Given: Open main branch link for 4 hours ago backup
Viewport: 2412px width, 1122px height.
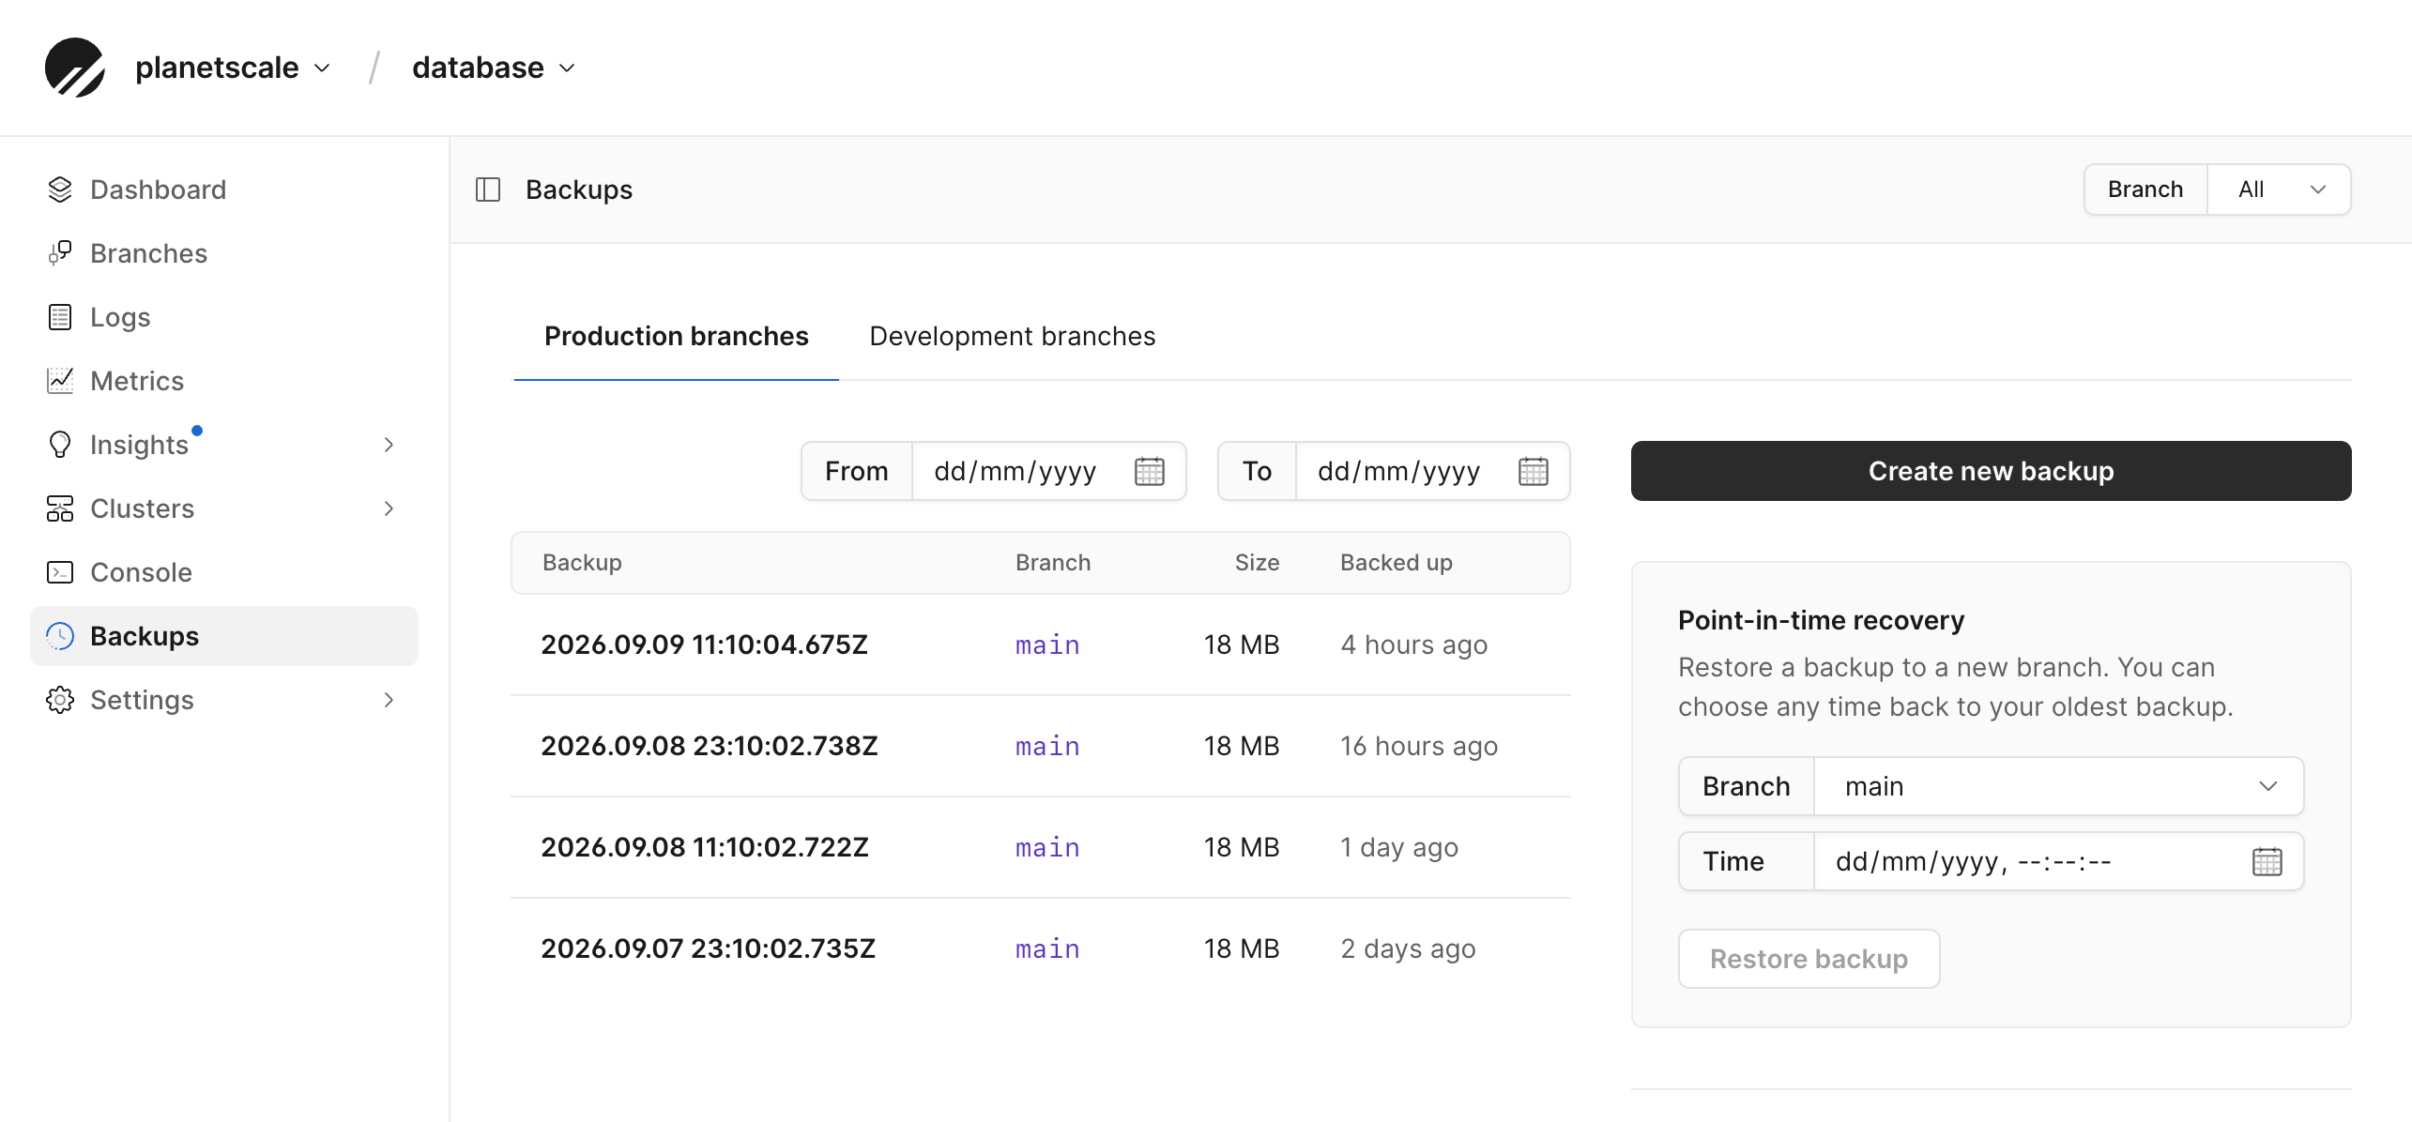Looking at the screenshot, I should pyautogui.click(x=1047, y=644).
